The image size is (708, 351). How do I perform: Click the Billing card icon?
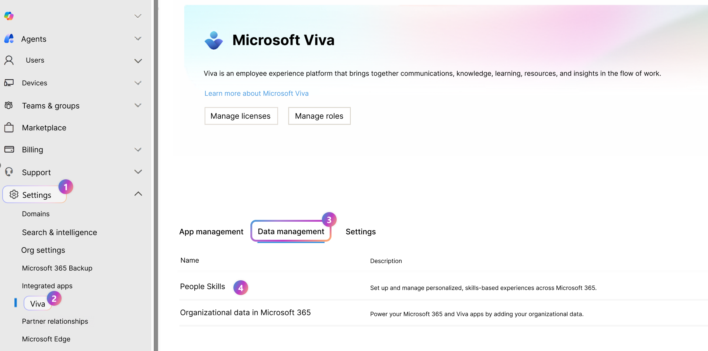tap(9, 149)
